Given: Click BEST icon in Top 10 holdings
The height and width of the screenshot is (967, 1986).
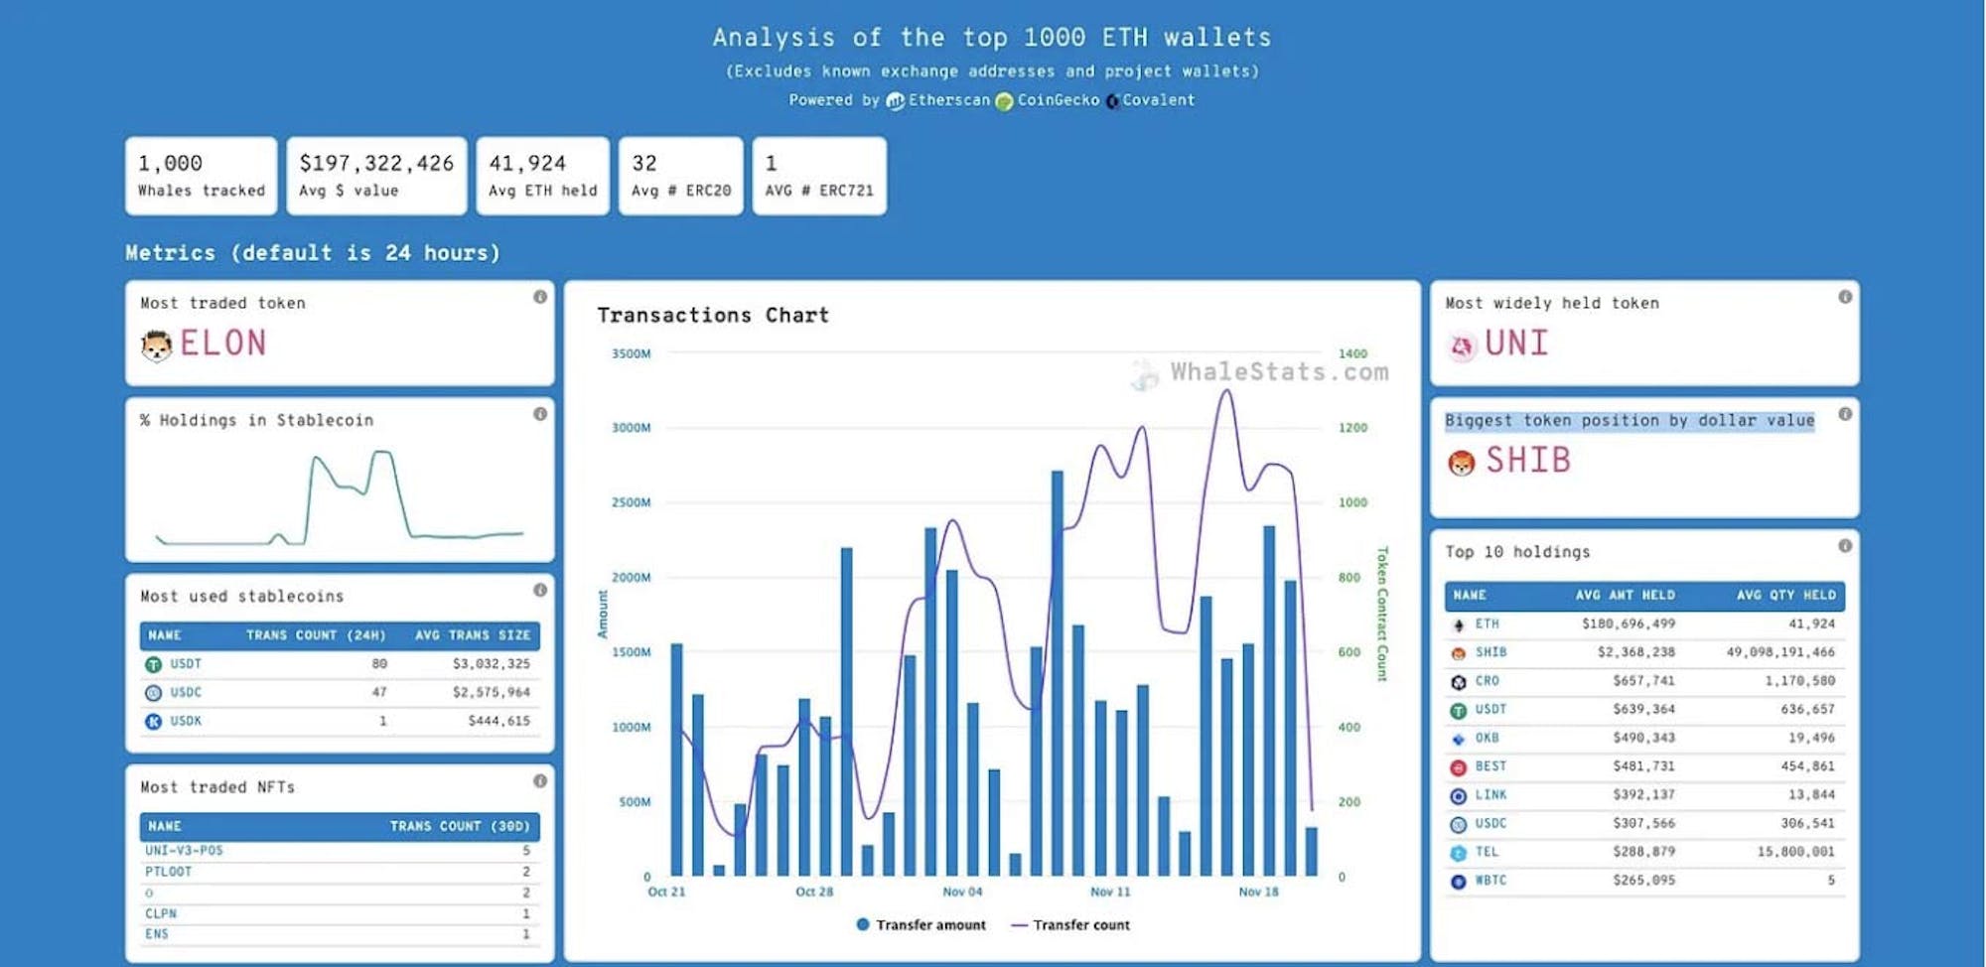Looking at the screenshot, I should [1458, 767].
